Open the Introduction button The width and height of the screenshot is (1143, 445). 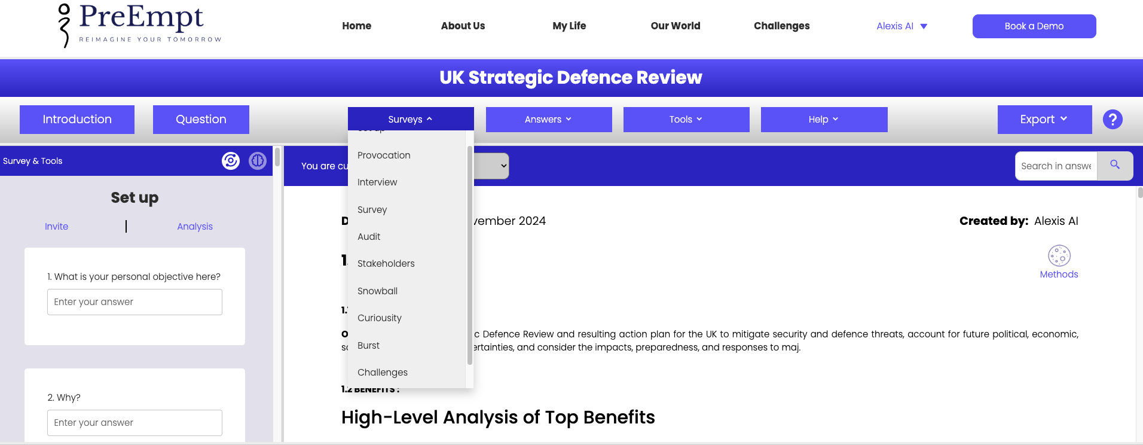point(77,120)
